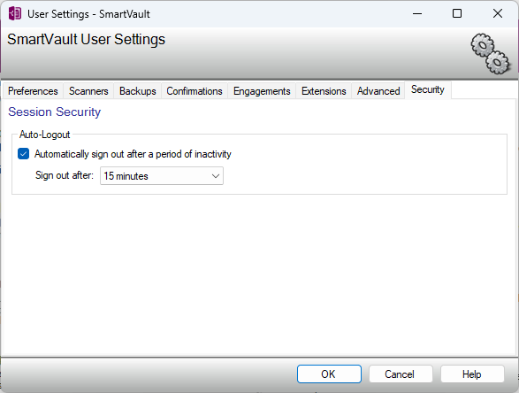Select the Engagements tab
Image resolution: width=519 pixels, height=393 pixels.
coord(262,91)
